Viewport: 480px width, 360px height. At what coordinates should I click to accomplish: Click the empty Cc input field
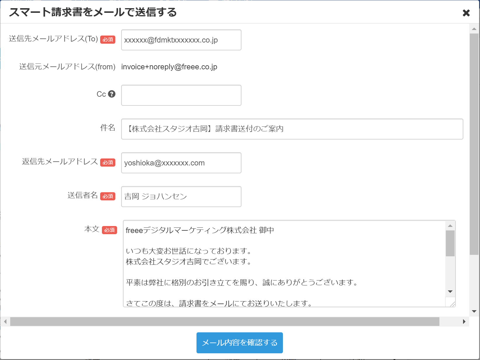pyautogui.click(x=181, y=95)
